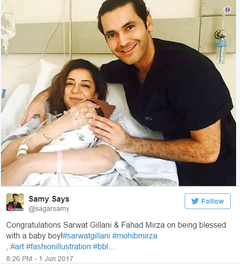Screen dimensions: 240x264
Task: Open the #mohibmirza hashtag
Action: pyautogui.click(x=135, y=236)
